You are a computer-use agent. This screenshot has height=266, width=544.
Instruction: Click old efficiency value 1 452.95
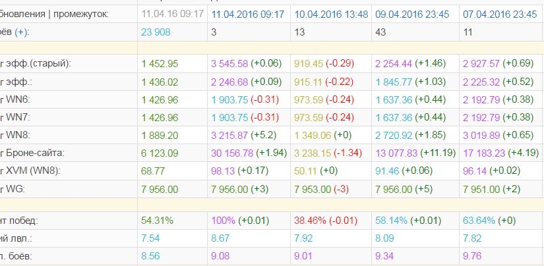point(160,64)
